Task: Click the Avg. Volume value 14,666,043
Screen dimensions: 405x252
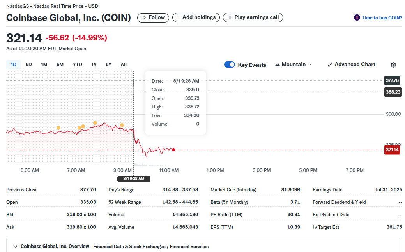Action: pos(185,227)
